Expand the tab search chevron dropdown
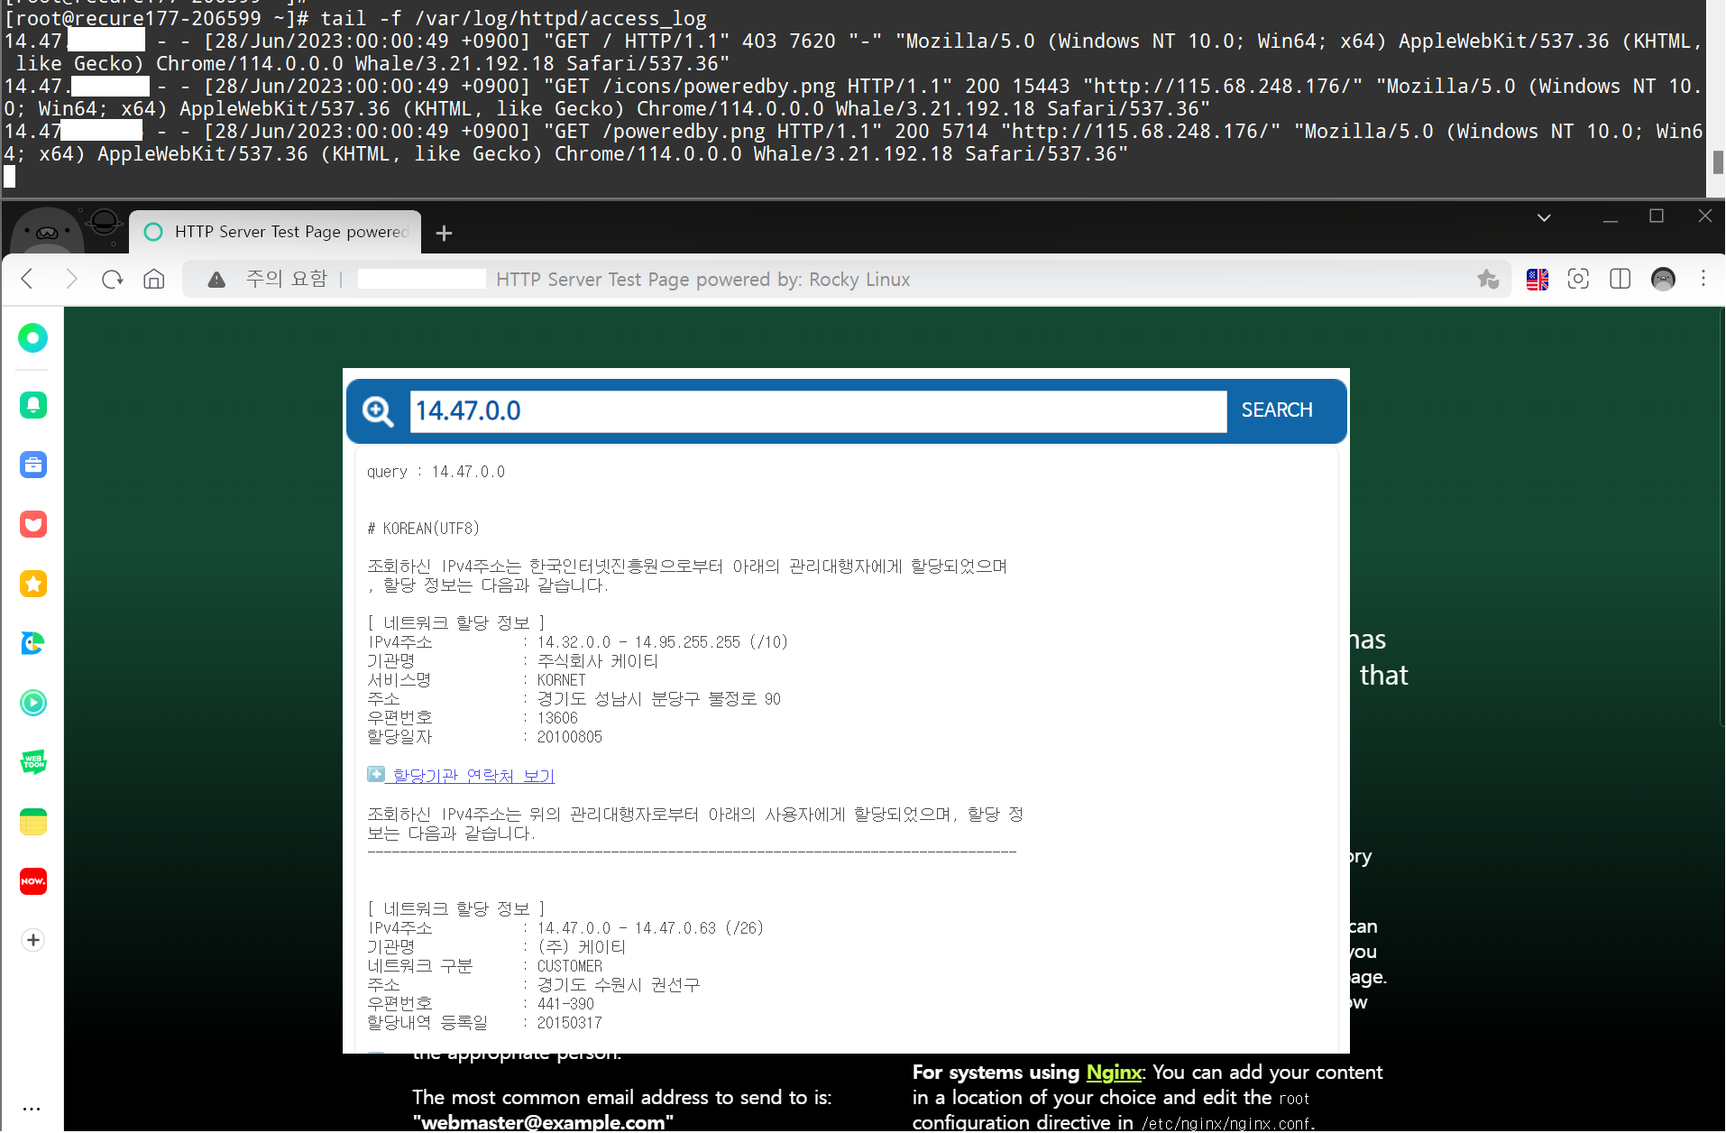 tap(1544, 217)
